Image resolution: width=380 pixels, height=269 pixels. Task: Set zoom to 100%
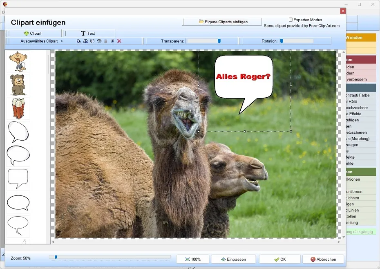193,259
